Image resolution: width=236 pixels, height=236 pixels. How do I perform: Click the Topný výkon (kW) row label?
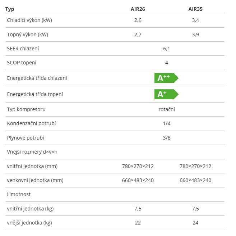pos(28,35)
